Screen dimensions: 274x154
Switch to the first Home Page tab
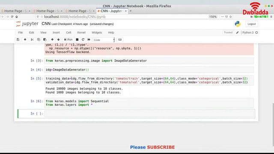pyautogui.click(x=15, y=11)
